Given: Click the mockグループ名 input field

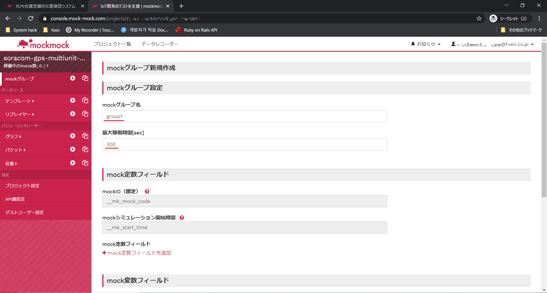Looking at the screenshot, I should 244,116.
